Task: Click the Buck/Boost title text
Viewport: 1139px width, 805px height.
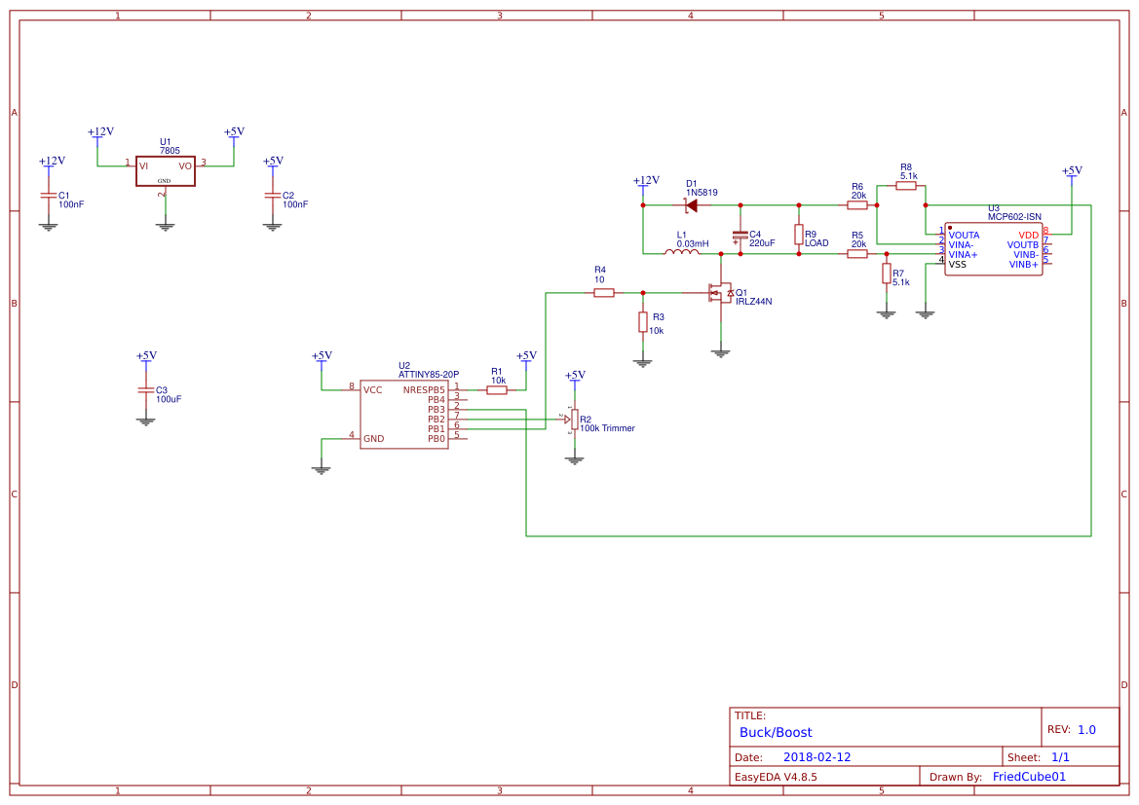Action: (x=776, y=732)
